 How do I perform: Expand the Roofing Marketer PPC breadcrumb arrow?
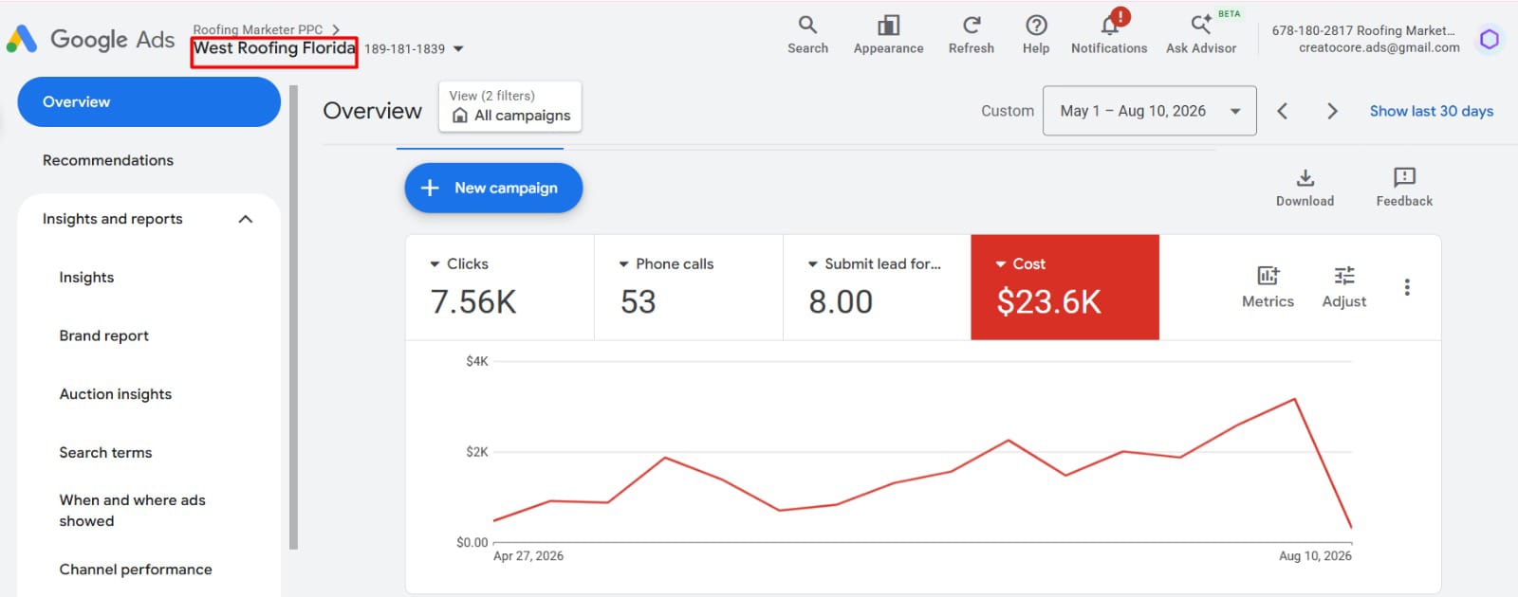(x=336, y=29)
